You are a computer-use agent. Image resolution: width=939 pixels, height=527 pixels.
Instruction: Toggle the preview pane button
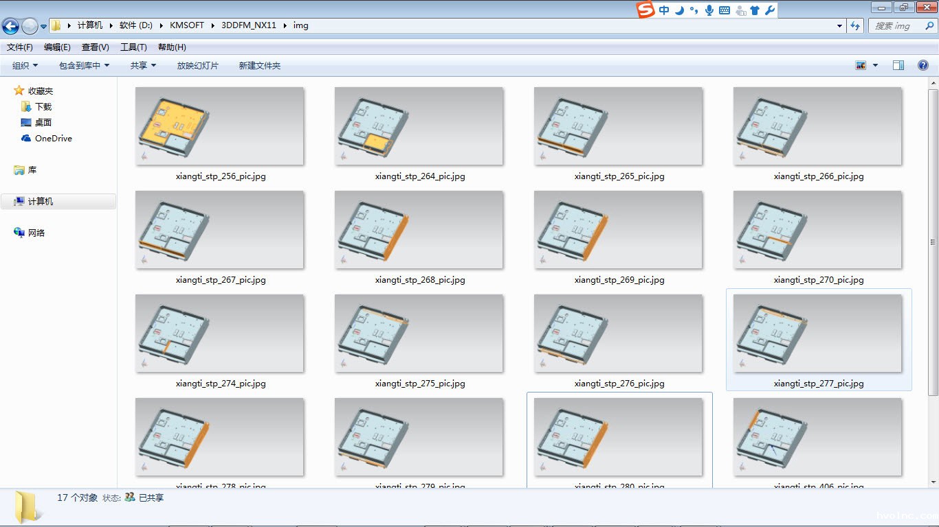tap(898, 65)
